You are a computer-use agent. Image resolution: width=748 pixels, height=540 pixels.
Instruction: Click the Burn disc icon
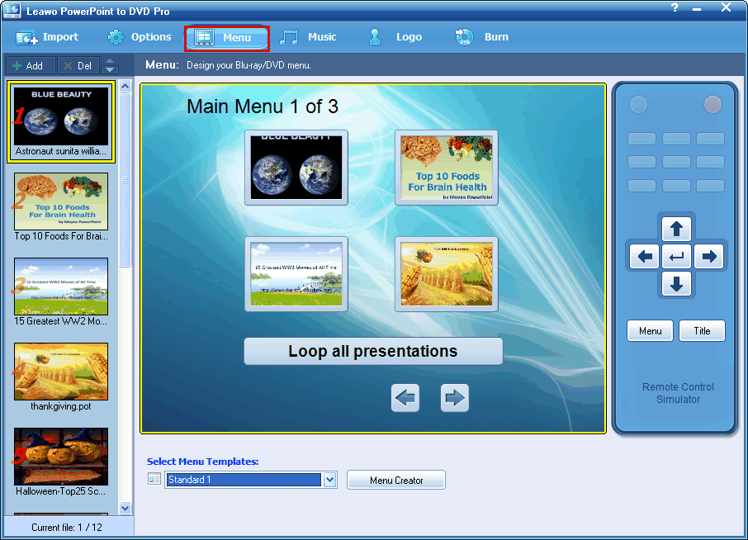coord(463,36)
